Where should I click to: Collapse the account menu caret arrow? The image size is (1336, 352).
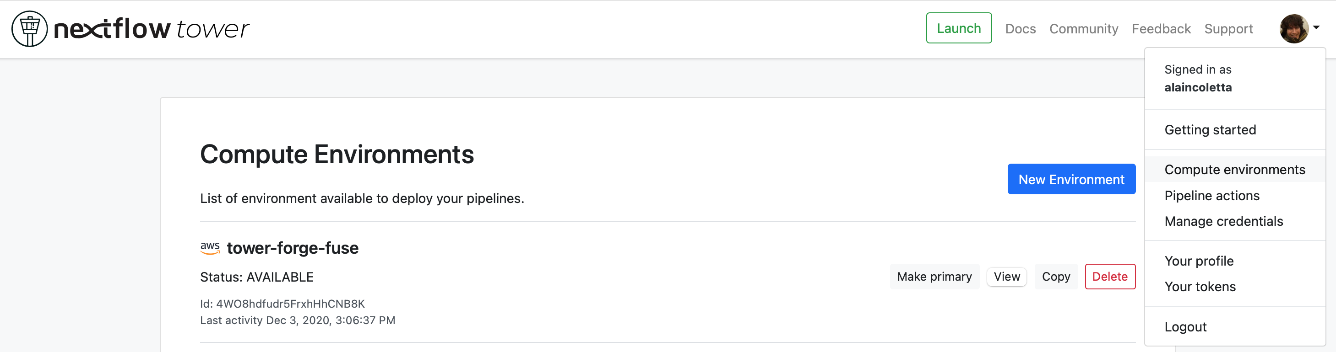[x=1316, y=27]
